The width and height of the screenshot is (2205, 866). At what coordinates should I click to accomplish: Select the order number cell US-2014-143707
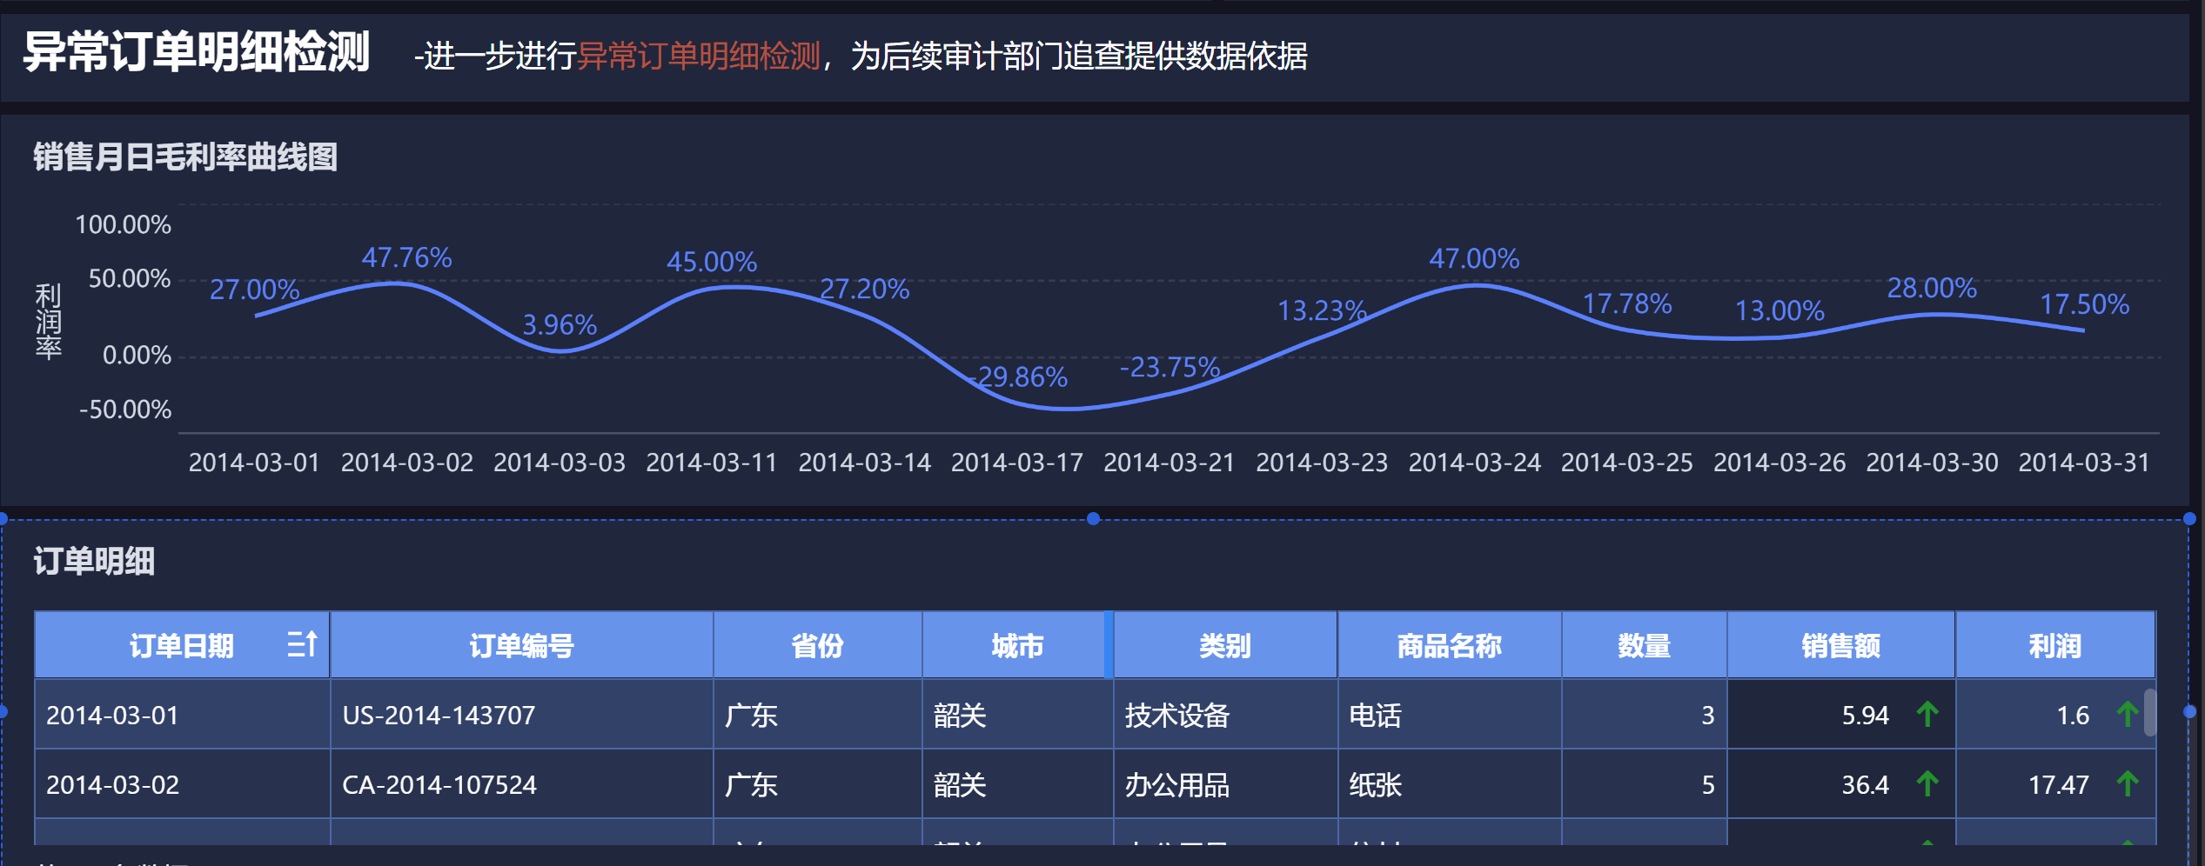(x=439, y=716)
